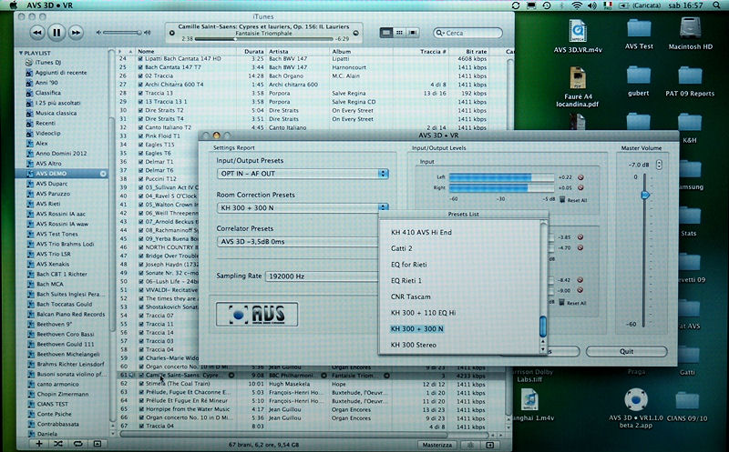
Task: Open the Apple menu
Action: (14, 5)
